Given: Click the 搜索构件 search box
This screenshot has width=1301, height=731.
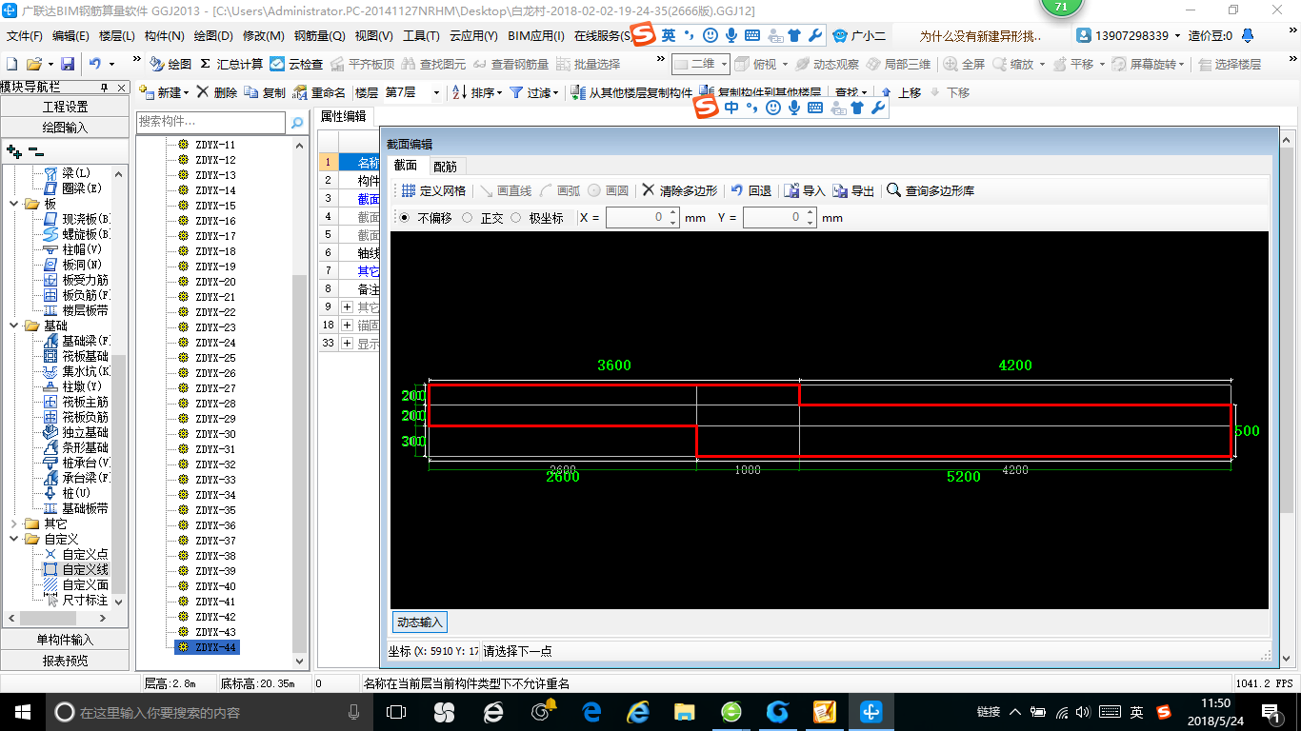Looking at the screenshot, I should tap(211, 122).
